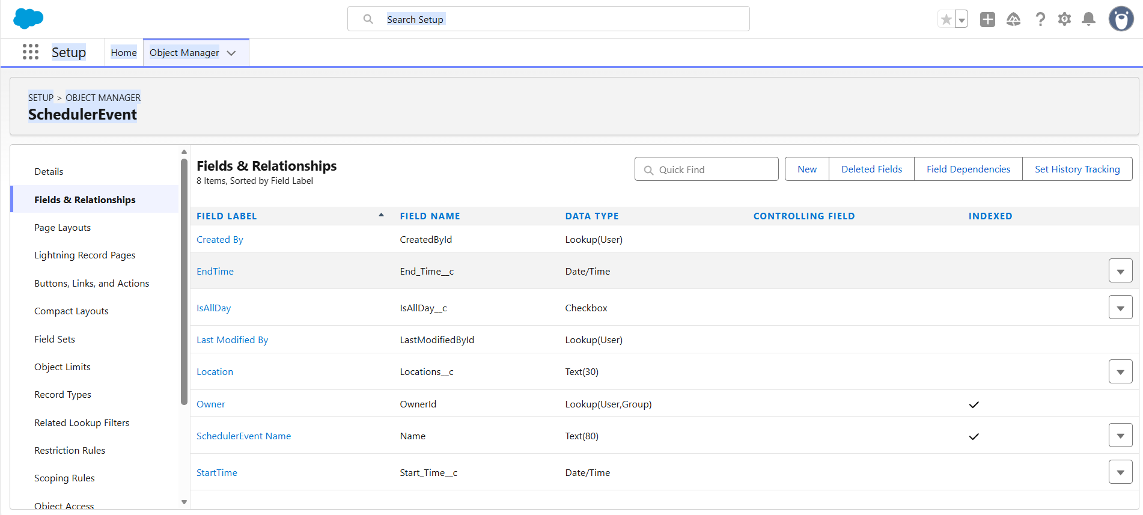Select Fields & Relationships sidebar item

click(95, 200)
